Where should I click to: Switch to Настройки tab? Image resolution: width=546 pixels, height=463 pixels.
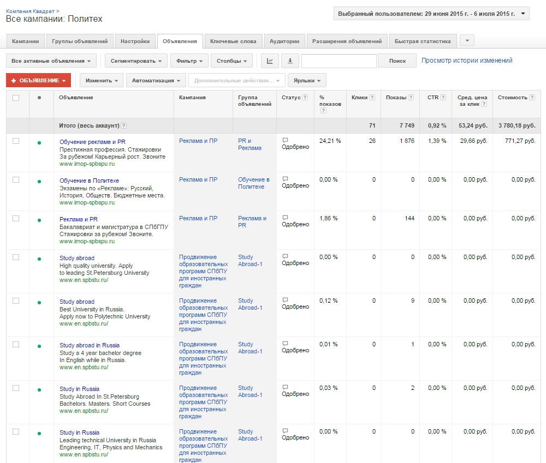(135, 41)
